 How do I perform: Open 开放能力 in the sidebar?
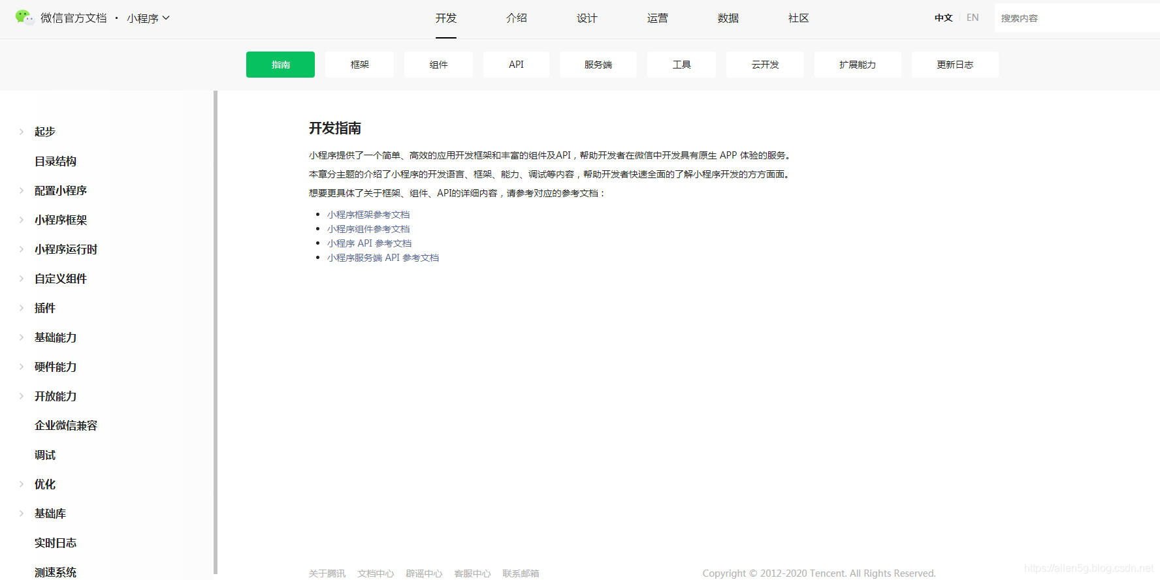click(x=56, y=396)
